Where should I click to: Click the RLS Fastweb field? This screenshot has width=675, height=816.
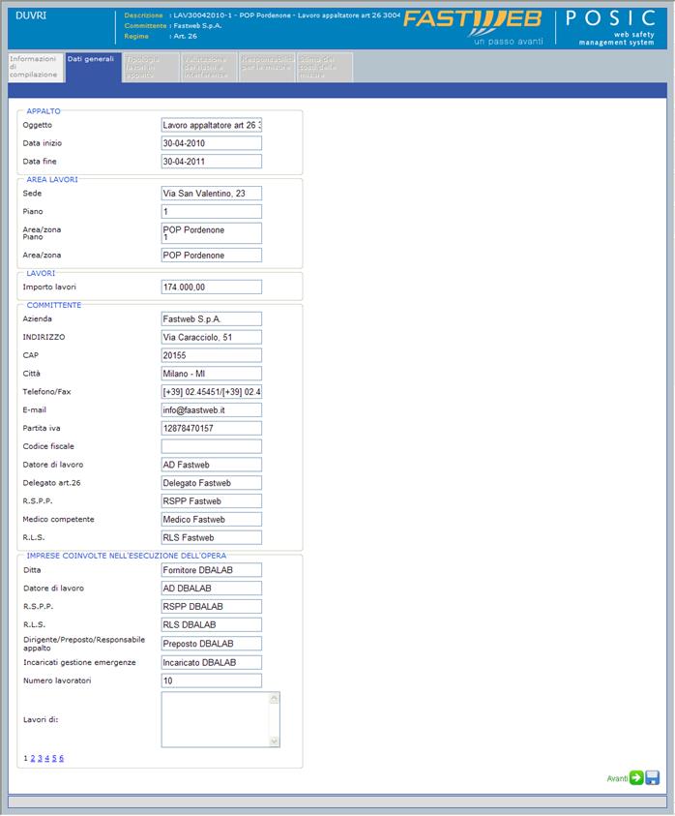pos(212,537)
